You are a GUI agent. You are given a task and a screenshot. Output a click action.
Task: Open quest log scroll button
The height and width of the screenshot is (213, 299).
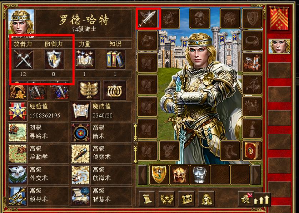coord(147,199)
